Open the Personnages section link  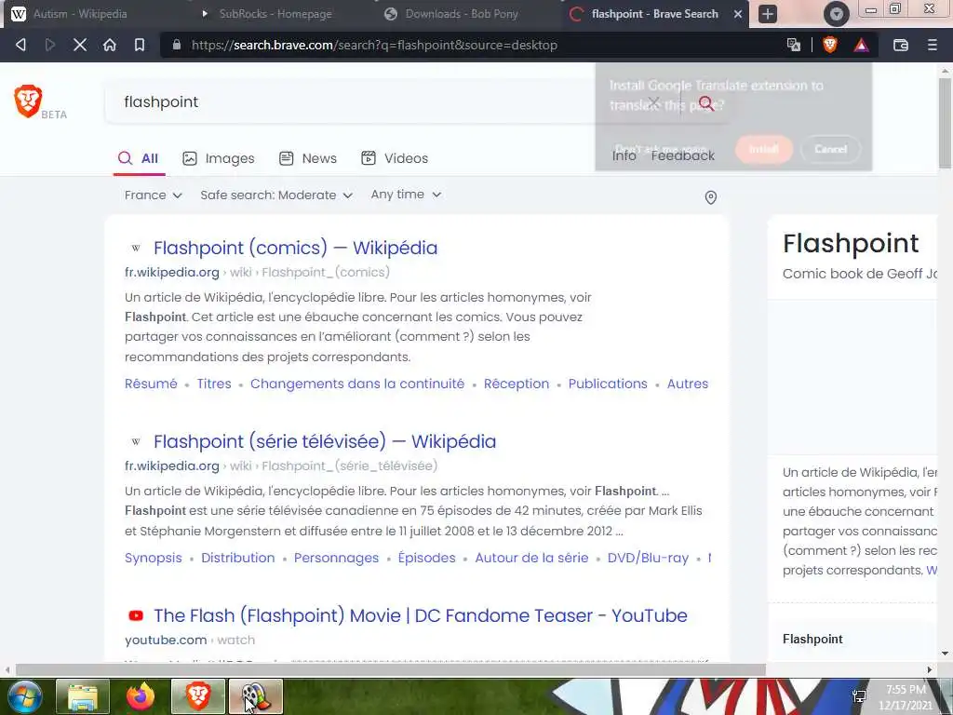click(x=336, y=559)
